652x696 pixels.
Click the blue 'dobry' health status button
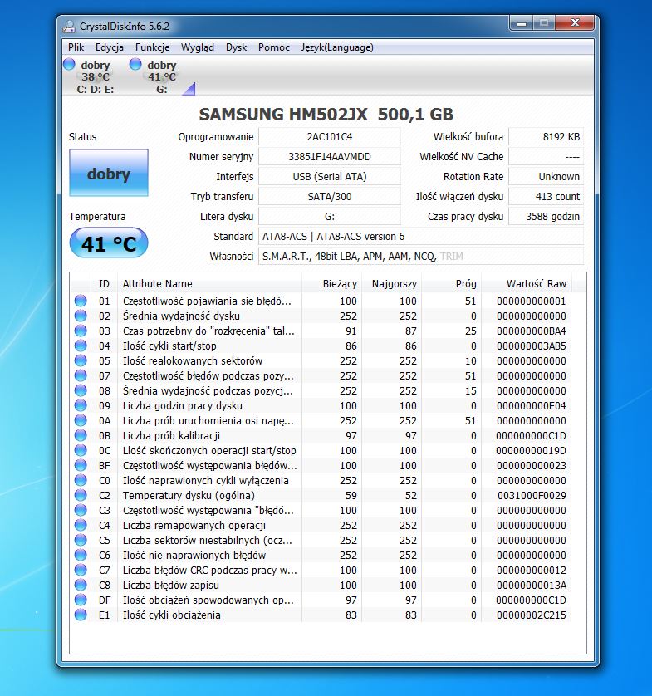tap(109, 173)
